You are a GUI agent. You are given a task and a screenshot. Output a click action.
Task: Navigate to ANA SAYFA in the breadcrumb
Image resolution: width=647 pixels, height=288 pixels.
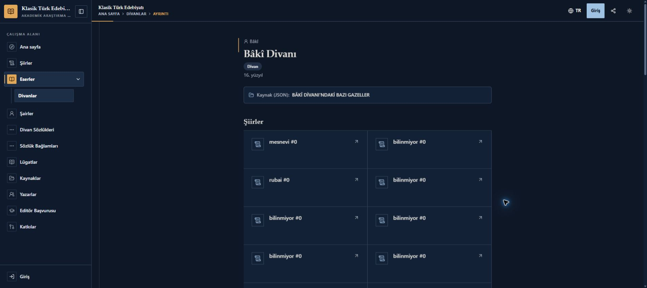coord(109,14)
